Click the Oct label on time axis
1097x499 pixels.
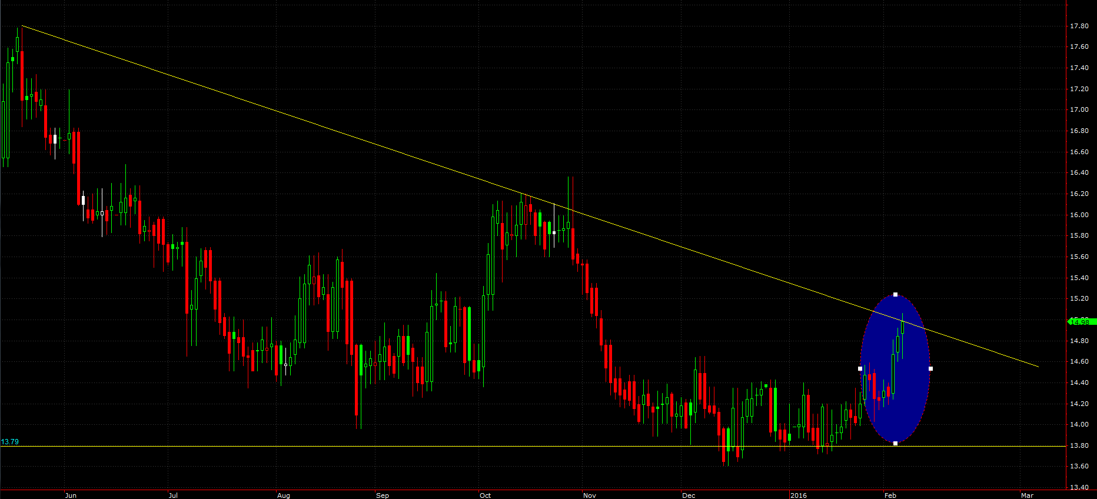pos(485,495)
